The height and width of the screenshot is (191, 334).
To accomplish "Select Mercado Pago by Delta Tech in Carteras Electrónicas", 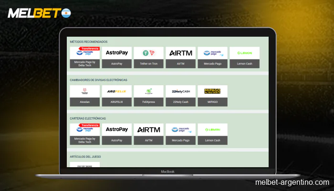I will [85, 134].
